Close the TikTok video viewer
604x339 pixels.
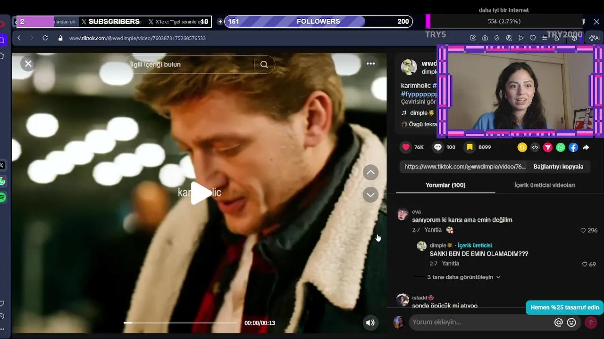(28, 64)
